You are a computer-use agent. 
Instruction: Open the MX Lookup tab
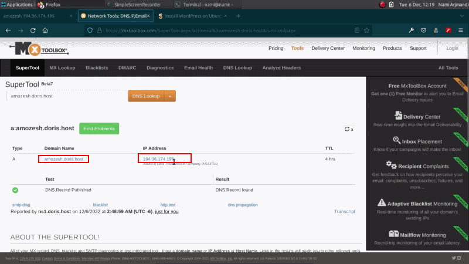[62, 67]
